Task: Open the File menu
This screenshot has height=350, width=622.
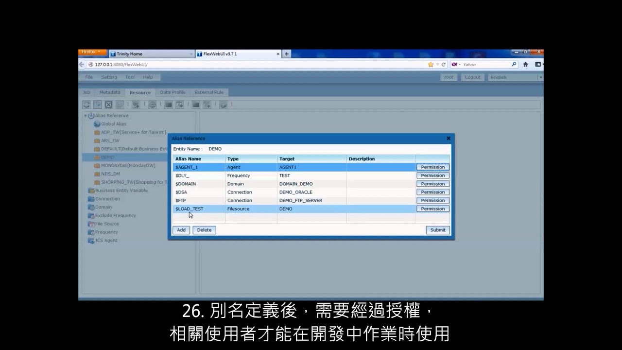Action: (x=89, y=77)
